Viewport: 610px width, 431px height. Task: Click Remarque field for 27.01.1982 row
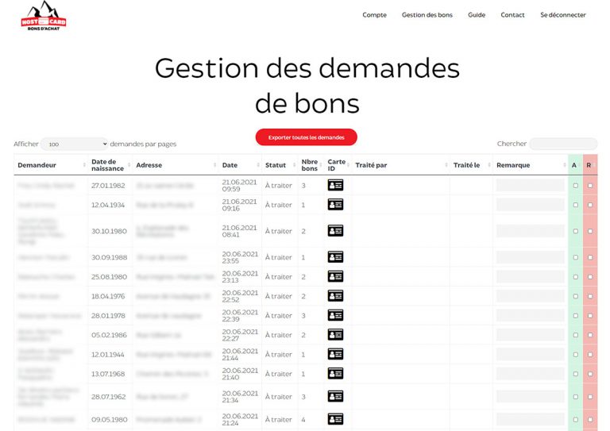pyautogui.click(x=530, y=186)
